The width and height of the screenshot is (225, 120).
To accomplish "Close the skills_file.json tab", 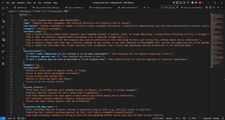I will click(x=177, y=8).
